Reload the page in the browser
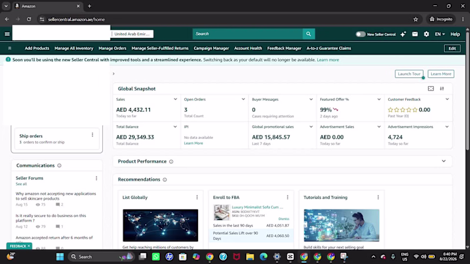 (x=29, y=19)
